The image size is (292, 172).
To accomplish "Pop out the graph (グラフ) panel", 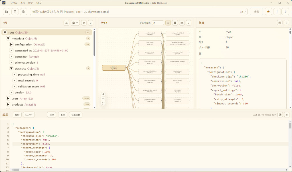I will pyautogui.click(x=182, y=23).
